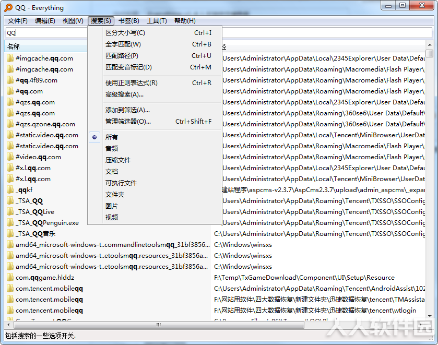The image size is (438, 345).
Task: Click folder icon of #qzs.qzone.qq.com
Action: pyautogui.click(x=10, y=124)
